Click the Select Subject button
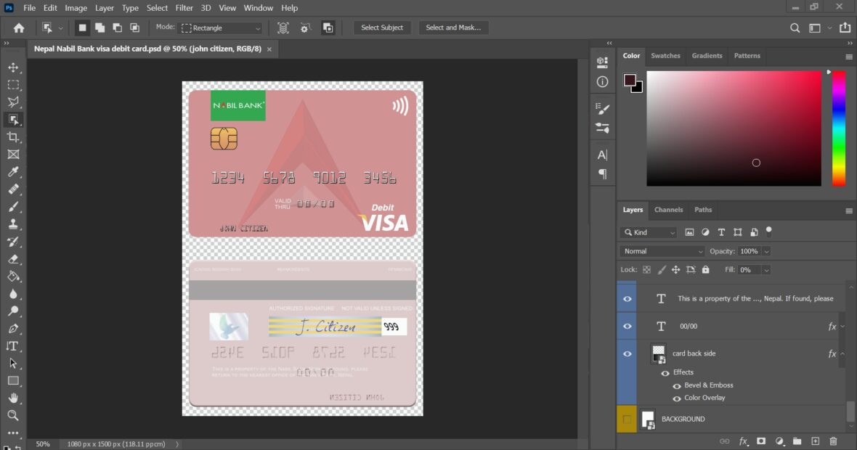 point(382,27)
